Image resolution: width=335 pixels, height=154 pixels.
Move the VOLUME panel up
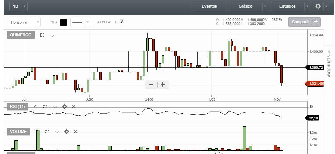[38, 131]
